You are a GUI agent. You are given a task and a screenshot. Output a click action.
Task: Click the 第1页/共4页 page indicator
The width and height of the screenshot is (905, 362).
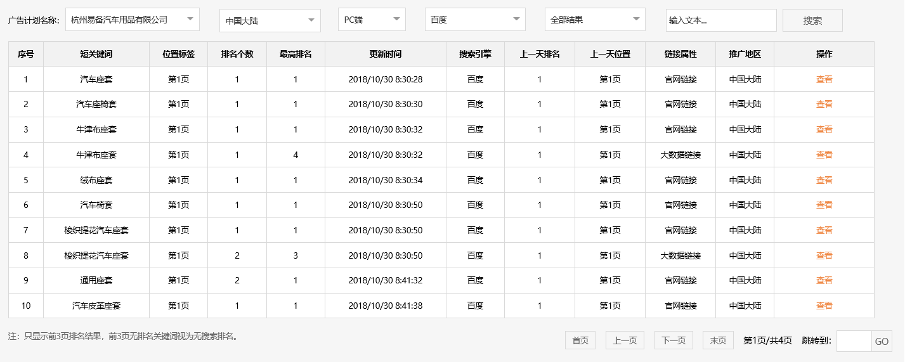click(x=767, y=340)
